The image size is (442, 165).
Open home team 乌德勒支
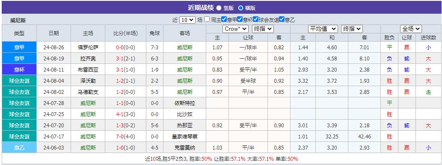(88, 92)
